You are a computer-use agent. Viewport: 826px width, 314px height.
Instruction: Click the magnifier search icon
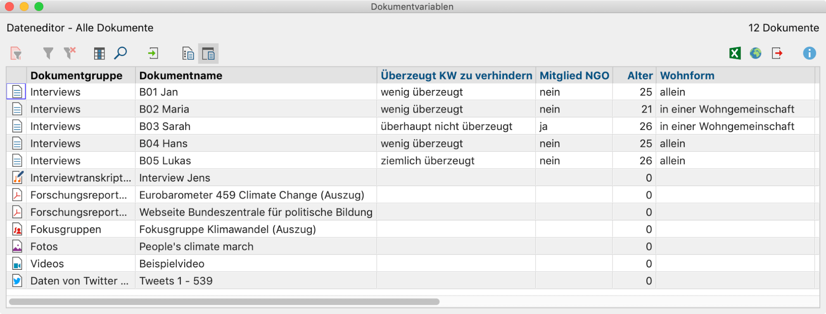coord(121,53)
